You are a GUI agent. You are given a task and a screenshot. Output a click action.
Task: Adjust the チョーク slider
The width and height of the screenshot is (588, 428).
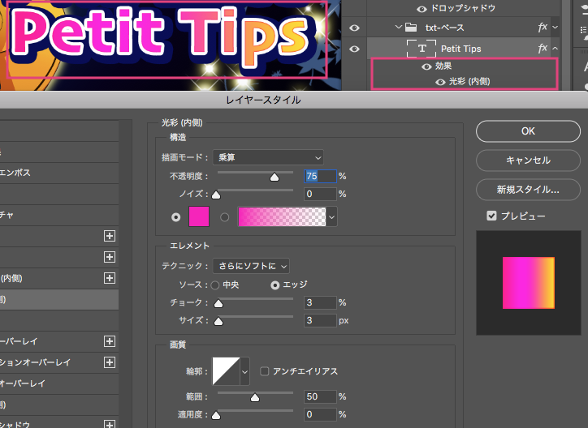click(218, 303)
